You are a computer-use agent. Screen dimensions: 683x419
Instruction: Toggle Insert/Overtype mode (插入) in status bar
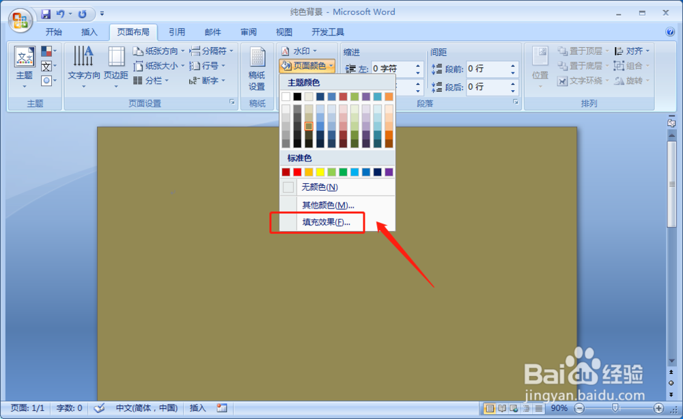197,408
